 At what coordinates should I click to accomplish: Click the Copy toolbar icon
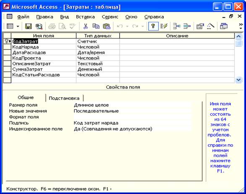(x=96, y=26)
